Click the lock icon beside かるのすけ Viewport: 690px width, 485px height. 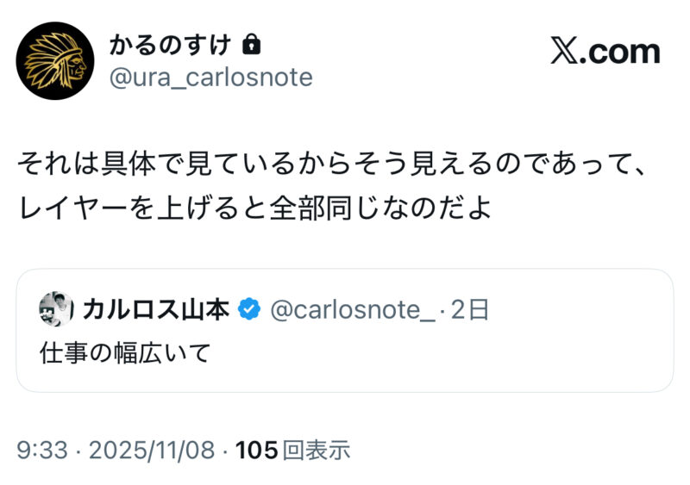point(253,44)
